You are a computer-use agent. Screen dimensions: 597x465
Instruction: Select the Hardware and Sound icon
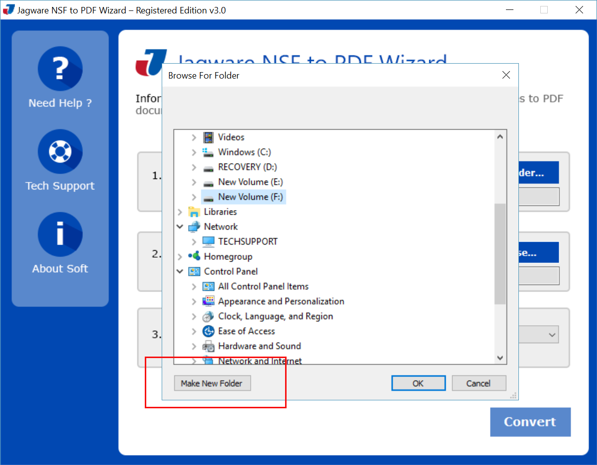click(x=208, y=346)
